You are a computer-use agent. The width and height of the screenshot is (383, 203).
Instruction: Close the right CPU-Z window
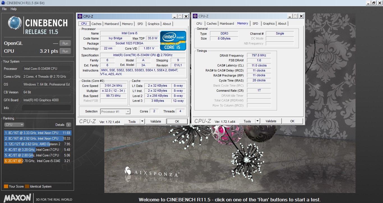click(301, 16)
